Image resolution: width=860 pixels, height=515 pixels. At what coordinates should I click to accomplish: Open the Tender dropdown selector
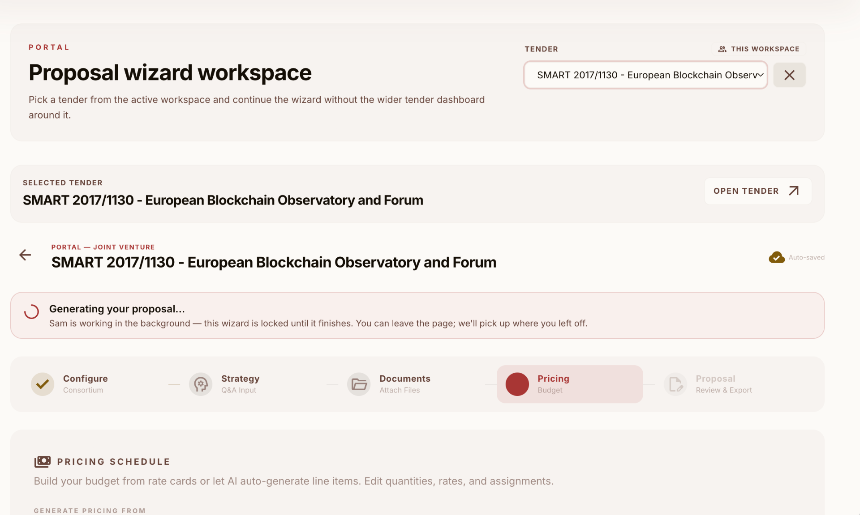[x=645, y=75]
